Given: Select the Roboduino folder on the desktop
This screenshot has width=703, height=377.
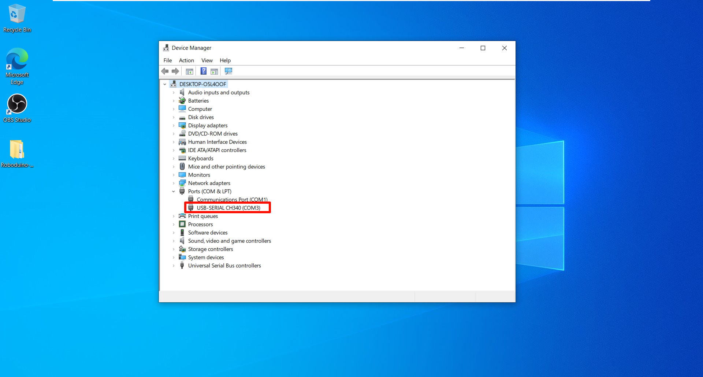Looking at the screenshot, I should (17, 154).
